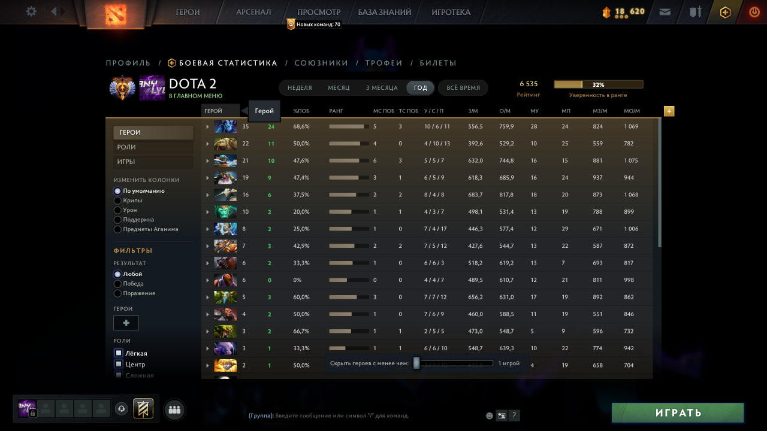This screenshot has width=767, height=431.
Task: Click the minimum-games slider handle
Action: (416, 363)
